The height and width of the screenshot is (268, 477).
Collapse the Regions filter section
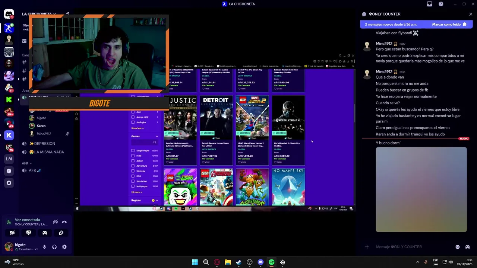pos(157,200)
